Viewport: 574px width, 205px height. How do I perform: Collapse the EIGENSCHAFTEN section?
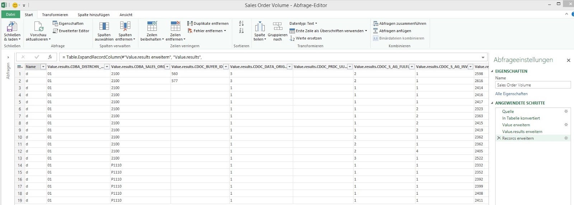tap(492, 71)
